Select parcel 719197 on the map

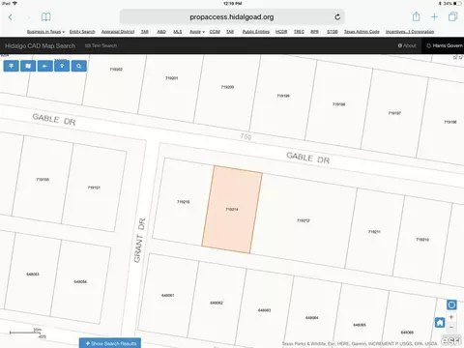(394, 113)
